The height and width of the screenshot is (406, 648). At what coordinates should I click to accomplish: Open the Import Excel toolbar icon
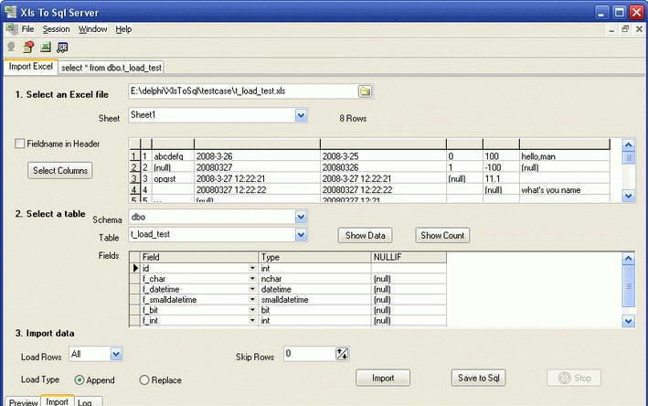tap(46, 48)
